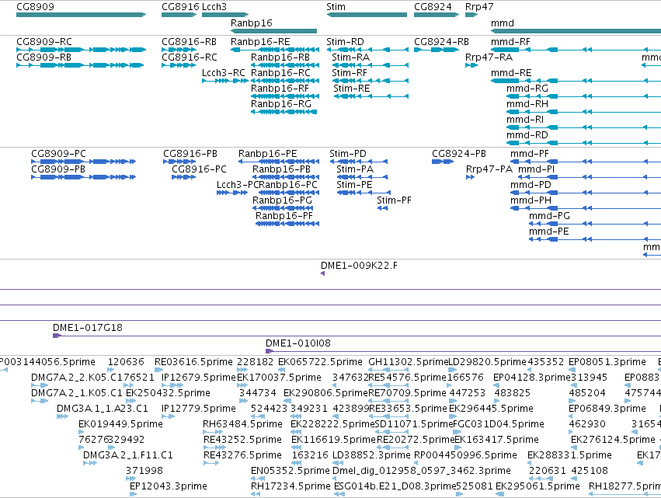Click the CG8916 gene bar
This screenshot has width=661, height=498.
coord(179,15)
